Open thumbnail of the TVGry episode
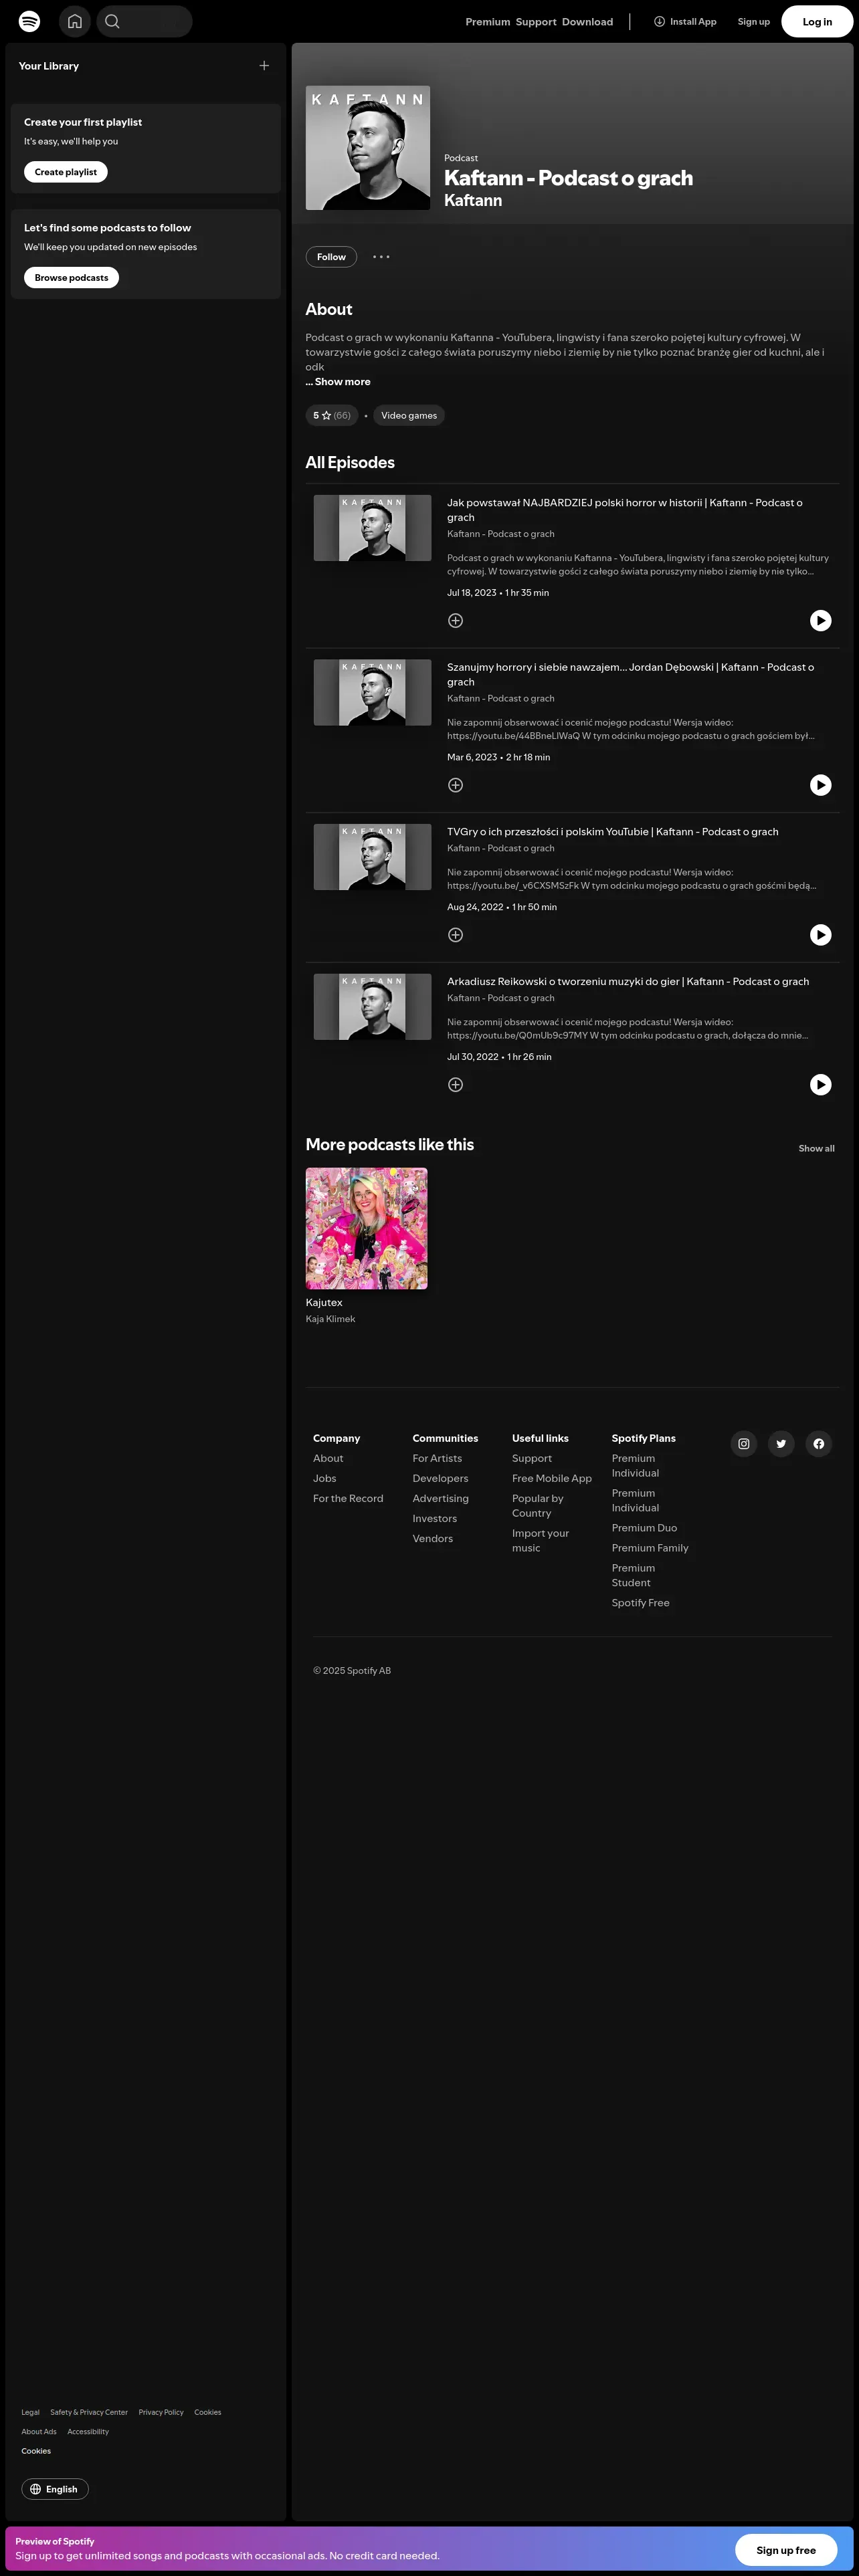859x2576 pixels. click(x=372, y=857)
